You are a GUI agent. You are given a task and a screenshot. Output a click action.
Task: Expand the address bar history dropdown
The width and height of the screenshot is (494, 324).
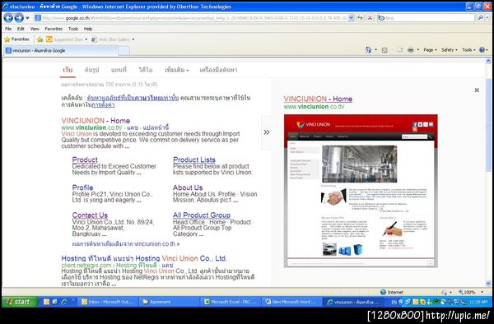[x=352, y=18]
